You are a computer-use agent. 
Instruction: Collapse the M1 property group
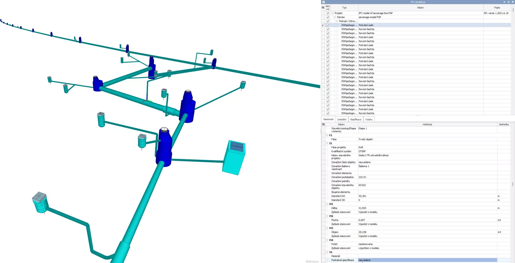(x=327, y=204)
